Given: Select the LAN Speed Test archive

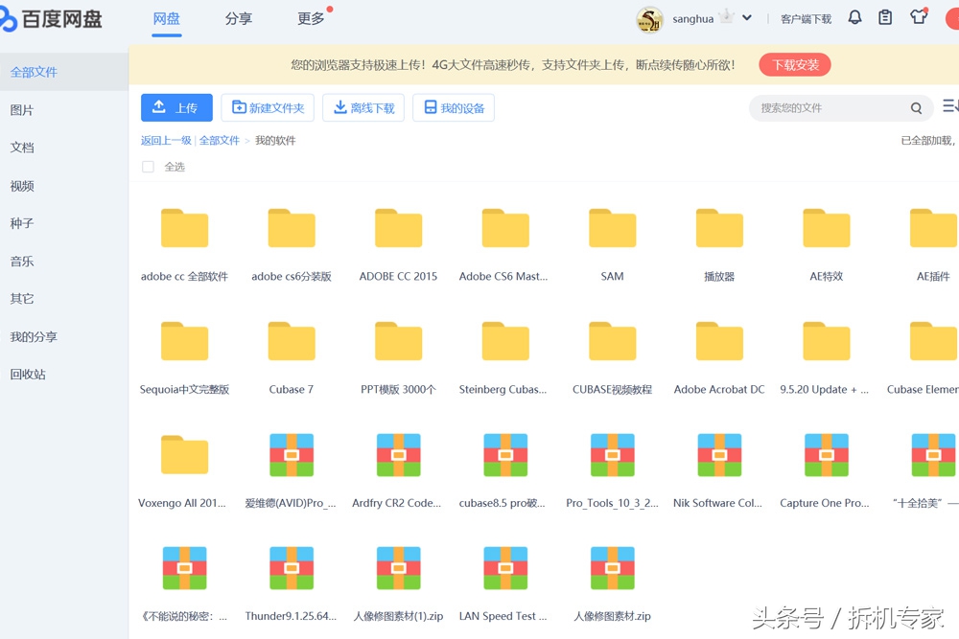Looking at the screenshot, I should pyautogui.click(x=505, y=568).
